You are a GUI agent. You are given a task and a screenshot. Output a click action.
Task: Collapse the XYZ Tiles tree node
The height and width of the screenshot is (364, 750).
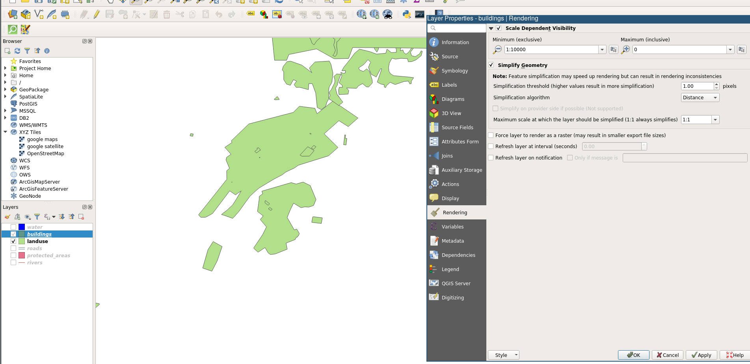pyautogui.click(x=6, y=132)
